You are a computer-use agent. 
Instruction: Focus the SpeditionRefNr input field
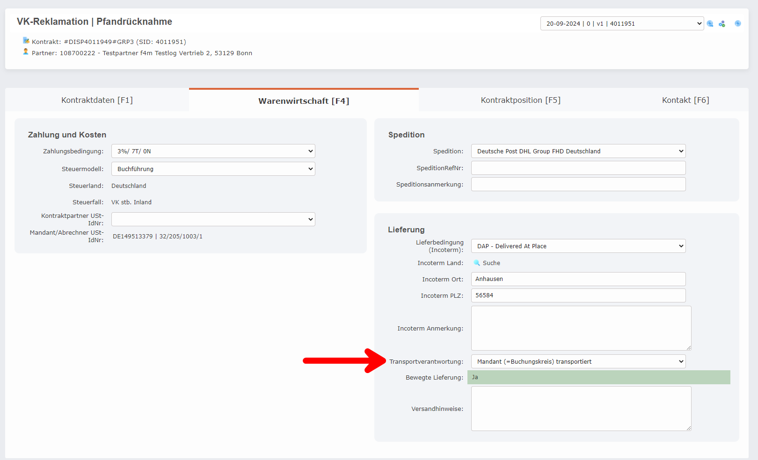click(578, 168)
